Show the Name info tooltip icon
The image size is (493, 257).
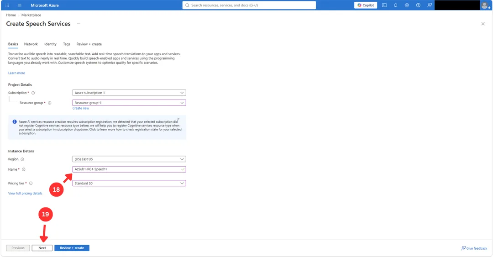tap(24, 169)
